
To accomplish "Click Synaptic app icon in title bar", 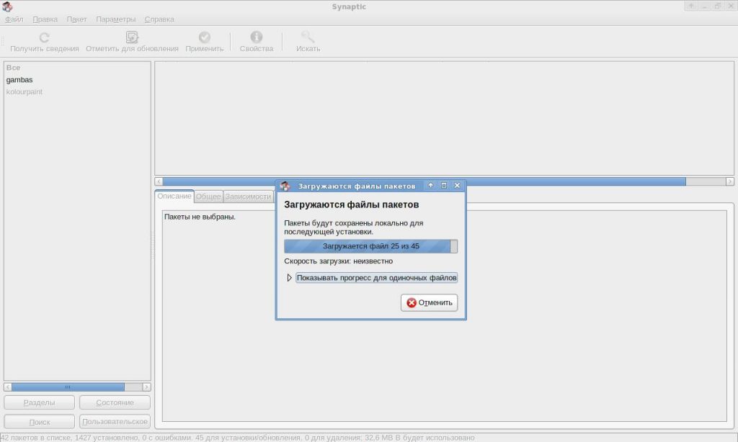I will [x=7, y=6].
